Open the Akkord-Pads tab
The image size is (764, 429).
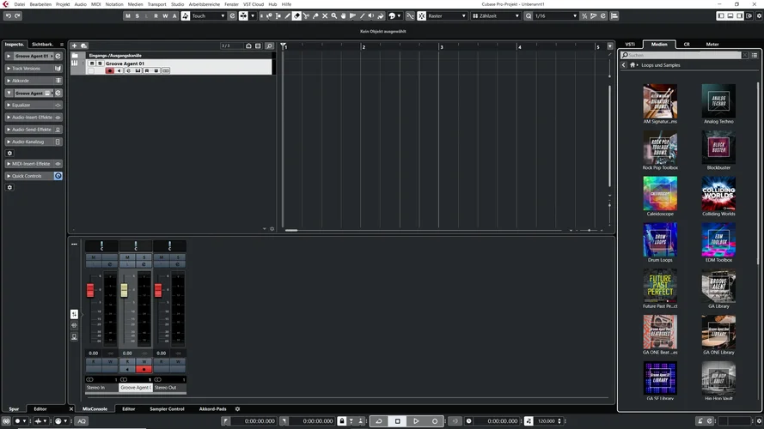coord(212,409)
